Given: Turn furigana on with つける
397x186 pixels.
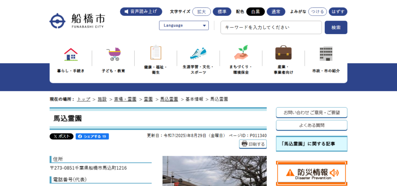Looking at the screenshot, I should pyautogui.click(x=318, y=12).
